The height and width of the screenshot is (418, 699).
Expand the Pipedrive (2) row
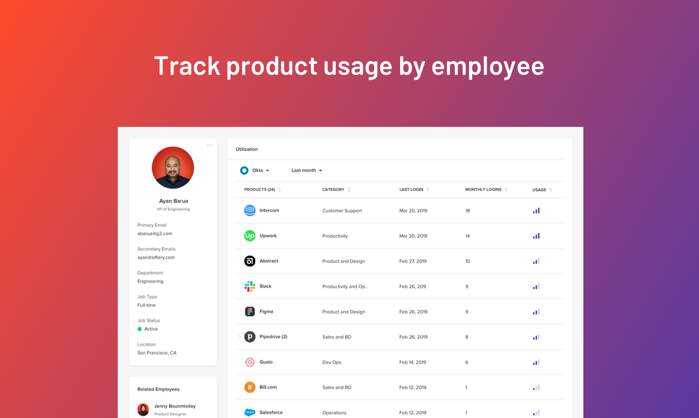(x=240, y=337)
